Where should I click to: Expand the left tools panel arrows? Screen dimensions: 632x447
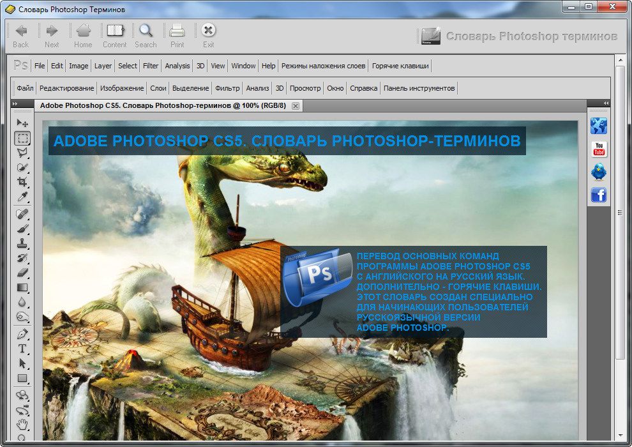(x=15, y=103)
